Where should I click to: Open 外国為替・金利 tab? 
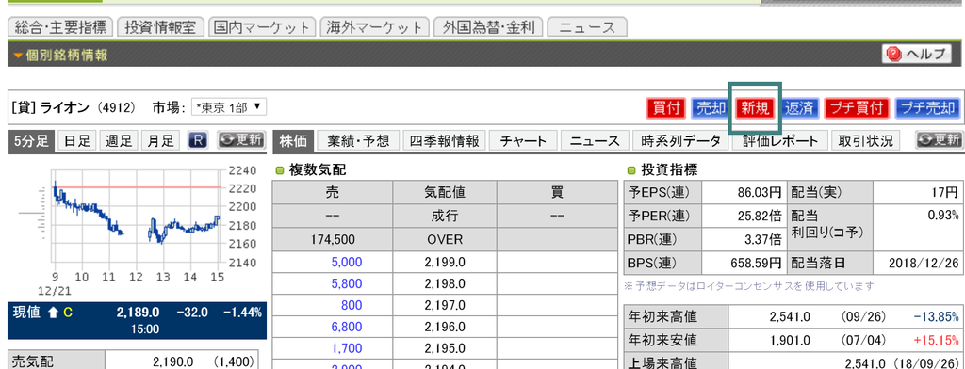(488, 27)
